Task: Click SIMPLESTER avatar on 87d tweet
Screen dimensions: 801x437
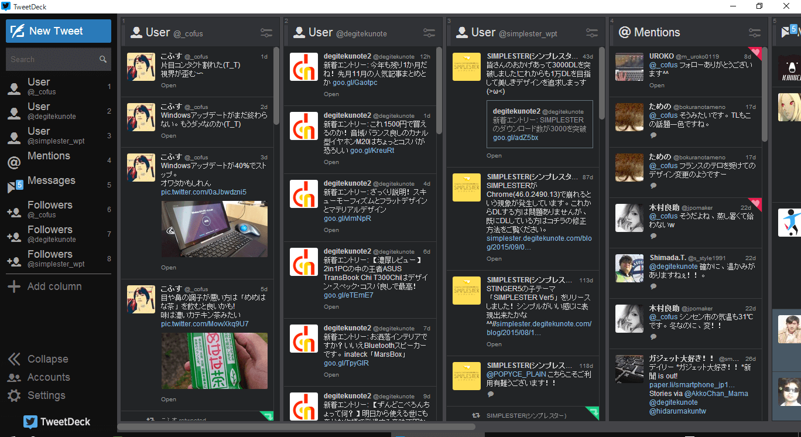Action: [x=467, y=187]
